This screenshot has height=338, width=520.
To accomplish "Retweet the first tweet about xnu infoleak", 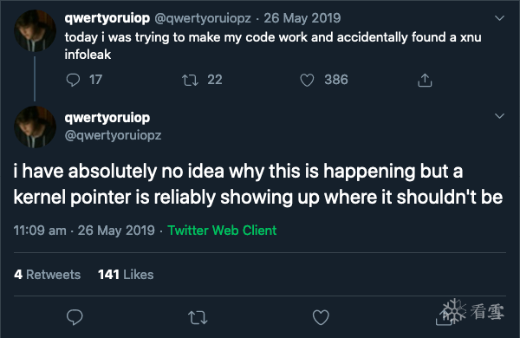I will tap(190, 80).
